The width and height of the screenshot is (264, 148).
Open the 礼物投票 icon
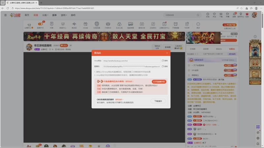97,25
